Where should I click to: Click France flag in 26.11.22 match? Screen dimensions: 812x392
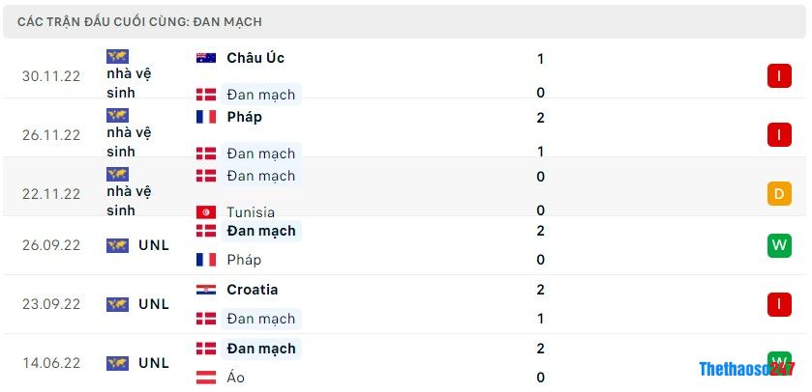coord(205,117)
